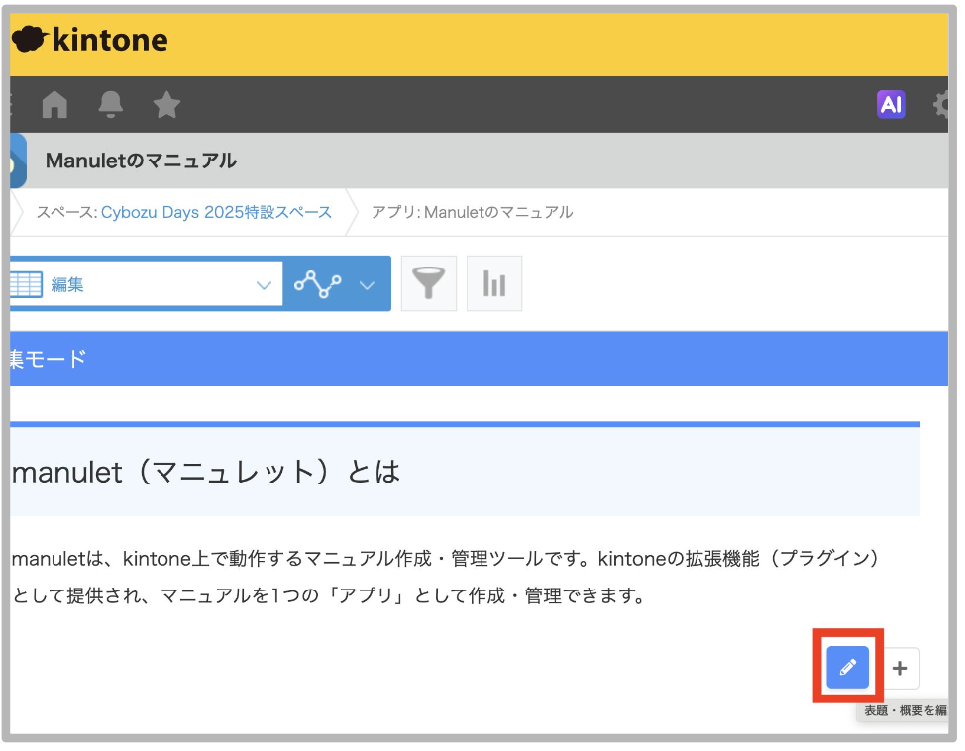This screenshot has height=751, width=965.
Task: Click the manulet（マニュレット）とは heading
Action: pos(206,471)
